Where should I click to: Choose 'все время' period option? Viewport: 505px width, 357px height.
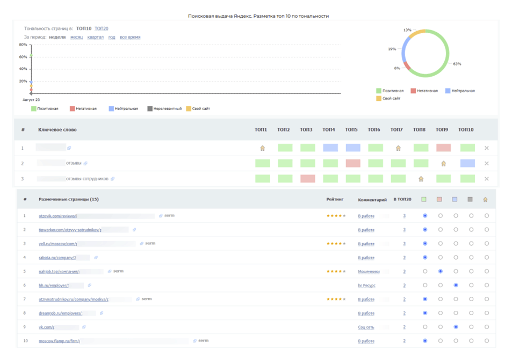click(x=130, y=38)
